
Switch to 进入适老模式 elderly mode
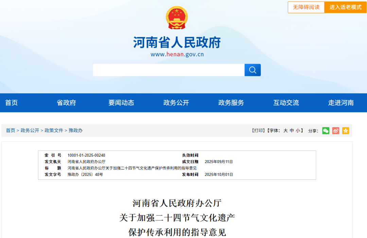[345, 7]
